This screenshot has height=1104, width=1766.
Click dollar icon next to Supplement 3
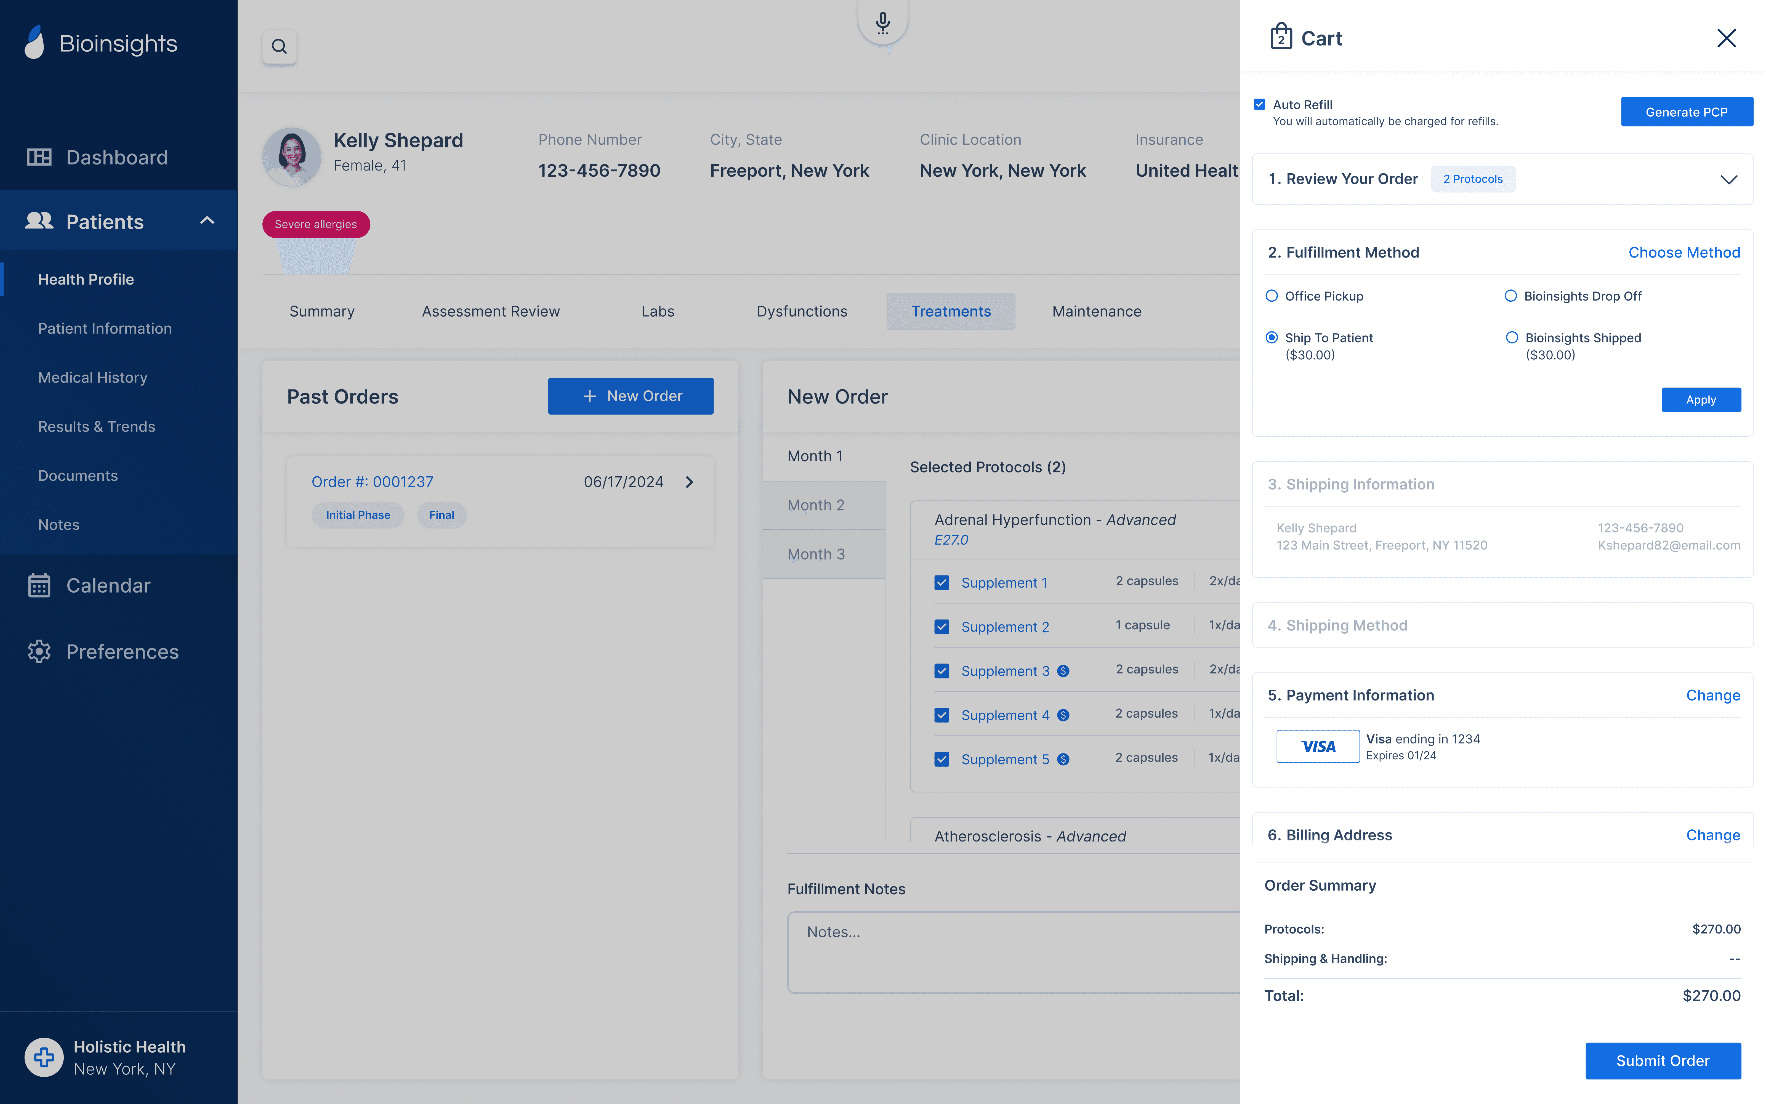pyautogui.click(x=1063, y=671)
